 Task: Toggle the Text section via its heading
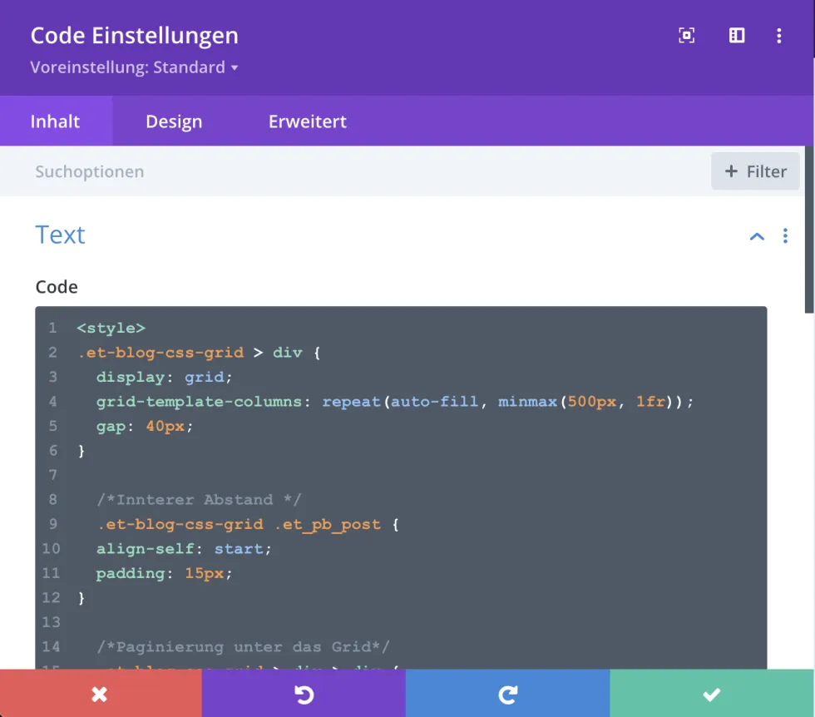coord(61,235)
